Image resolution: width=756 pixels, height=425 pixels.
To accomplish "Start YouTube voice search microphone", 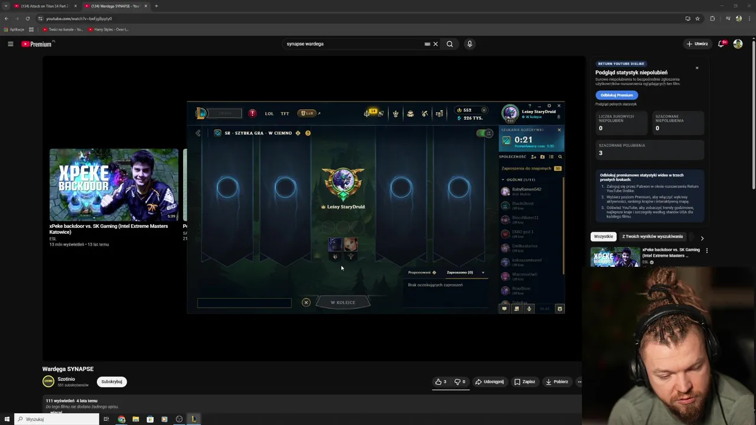I will 470,44.
